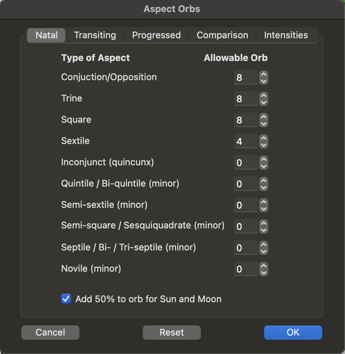Select the Comparison tab
The width and height of the screenshot is (345, 354).
point(222,35)
